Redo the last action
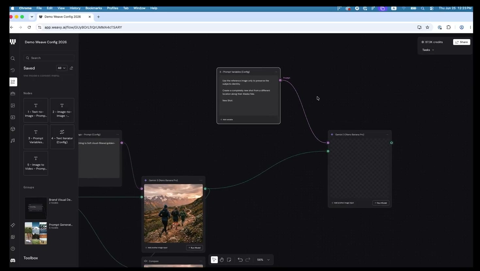 [248, 260]
